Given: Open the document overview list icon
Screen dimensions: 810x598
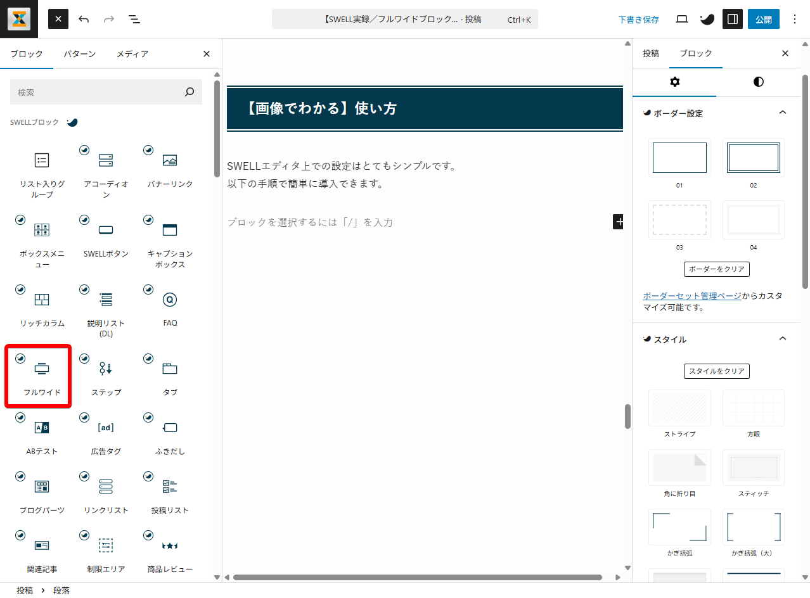Looking at the screenshot, I should (134, 19).
